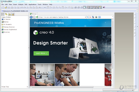
Task: Select In Session folder
Action: pyautogui.click(x=6, y=19)
